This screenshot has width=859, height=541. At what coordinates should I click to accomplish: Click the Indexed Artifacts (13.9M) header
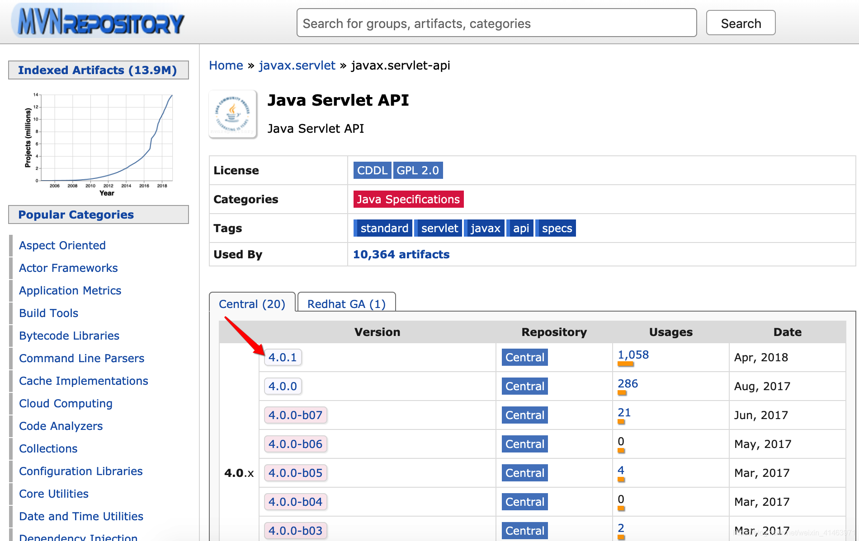[x=98, y=70]
